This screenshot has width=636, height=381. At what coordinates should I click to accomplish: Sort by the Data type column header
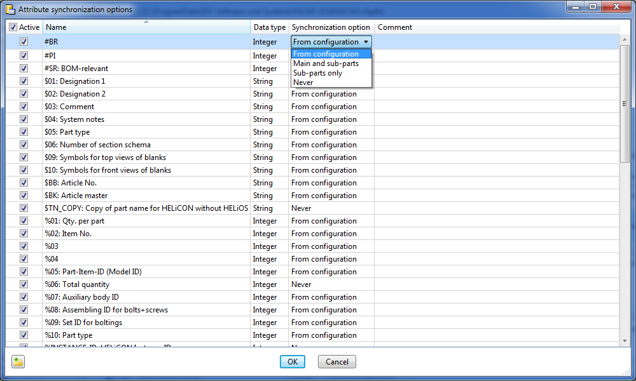pos(269,27)
